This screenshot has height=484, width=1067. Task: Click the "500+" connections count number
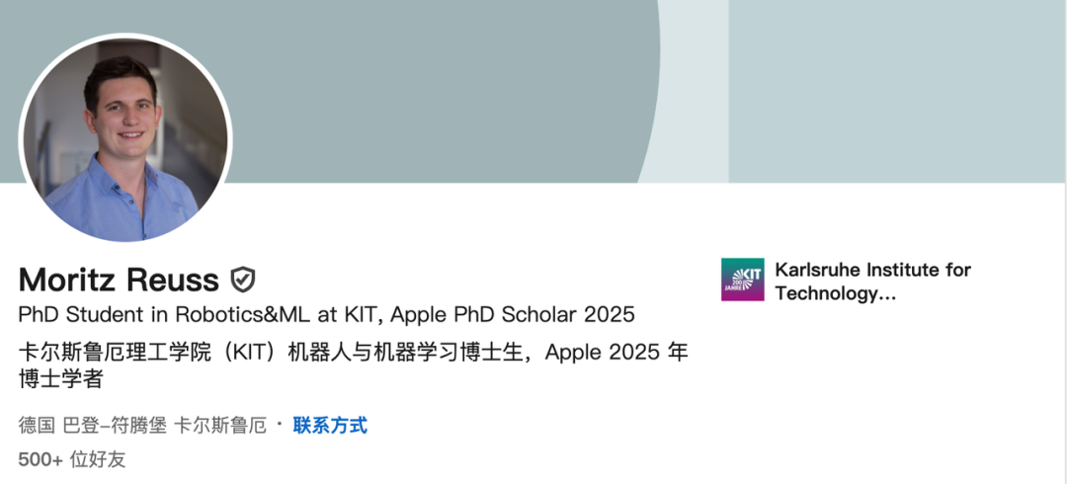[41, 459]
